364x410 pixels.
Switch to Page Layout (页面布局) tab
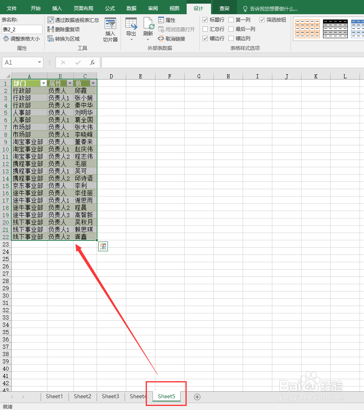(83, 9)
